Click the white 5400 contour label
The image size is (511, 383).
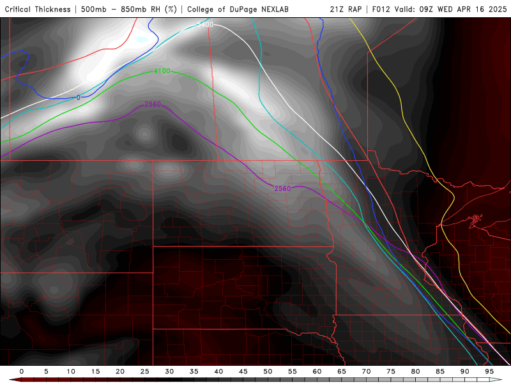coord(205,24)
